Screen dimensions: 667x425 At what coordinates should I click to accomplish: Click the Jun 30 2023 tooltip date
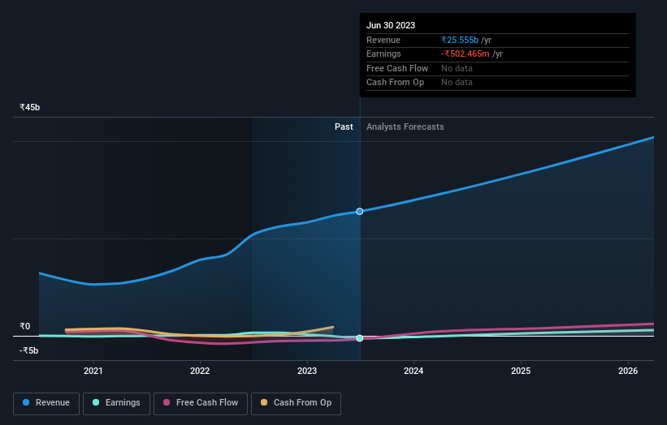[x=391, y=25]
